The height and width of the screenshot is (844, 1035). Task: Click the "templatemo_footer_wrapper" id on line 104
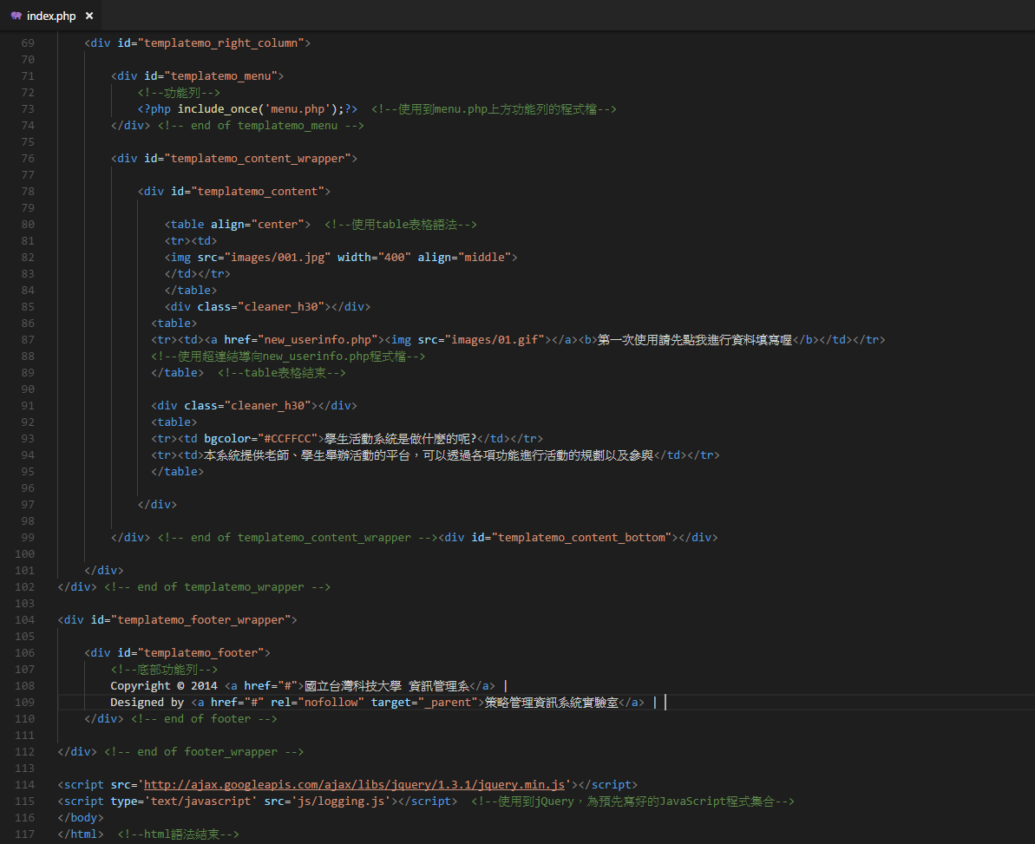click(x=200, y=620)
